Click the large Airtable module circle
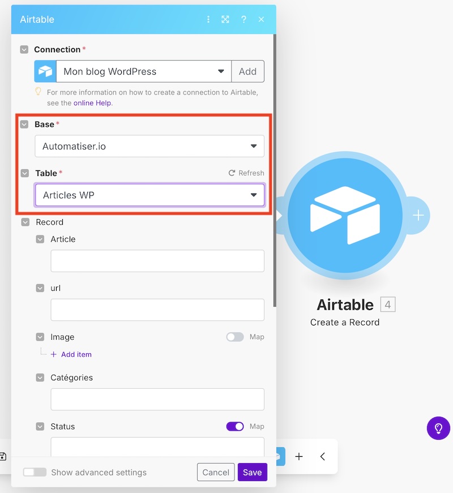Screen dimensions: 453x493 345,216
